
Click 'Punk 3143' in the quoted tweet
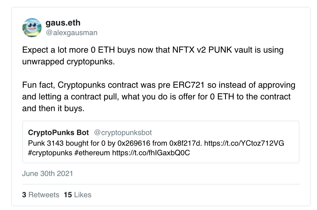click(46, 143)
